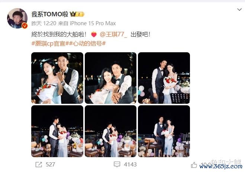Open second photo showing outstretched hand
Screen dimensions: 245x172
[x=111, y=78]
